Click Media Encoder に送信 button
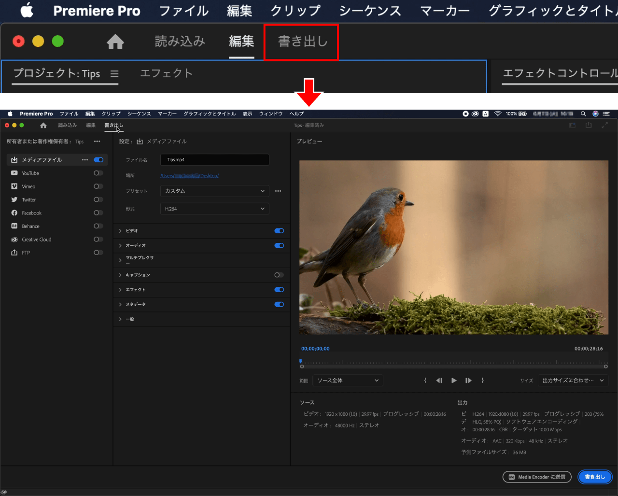This screenshot has height=496, width=618. 537,477
